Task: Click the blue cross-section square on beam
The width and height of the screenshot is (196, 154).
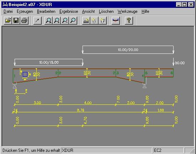Action: point(25,74)
